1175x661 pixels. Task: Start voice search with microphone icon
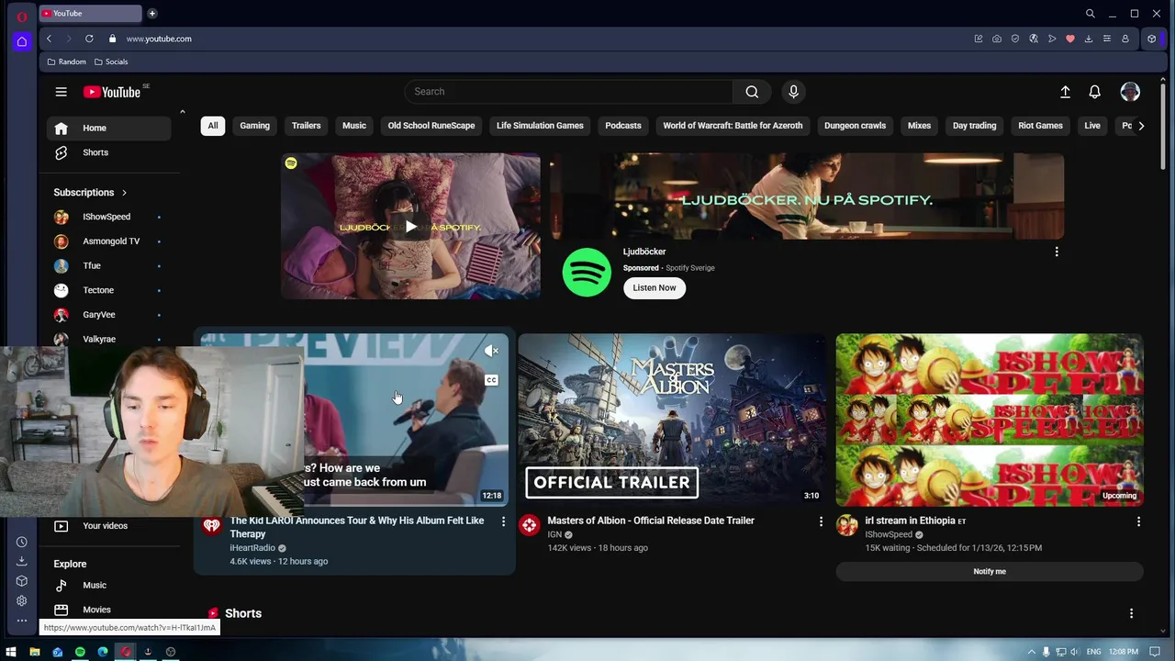point(794,92)
